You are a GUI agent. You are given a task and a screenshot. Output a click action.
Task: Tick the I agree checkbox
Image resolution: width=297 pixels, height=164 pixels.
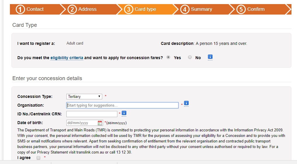point(38,158)
